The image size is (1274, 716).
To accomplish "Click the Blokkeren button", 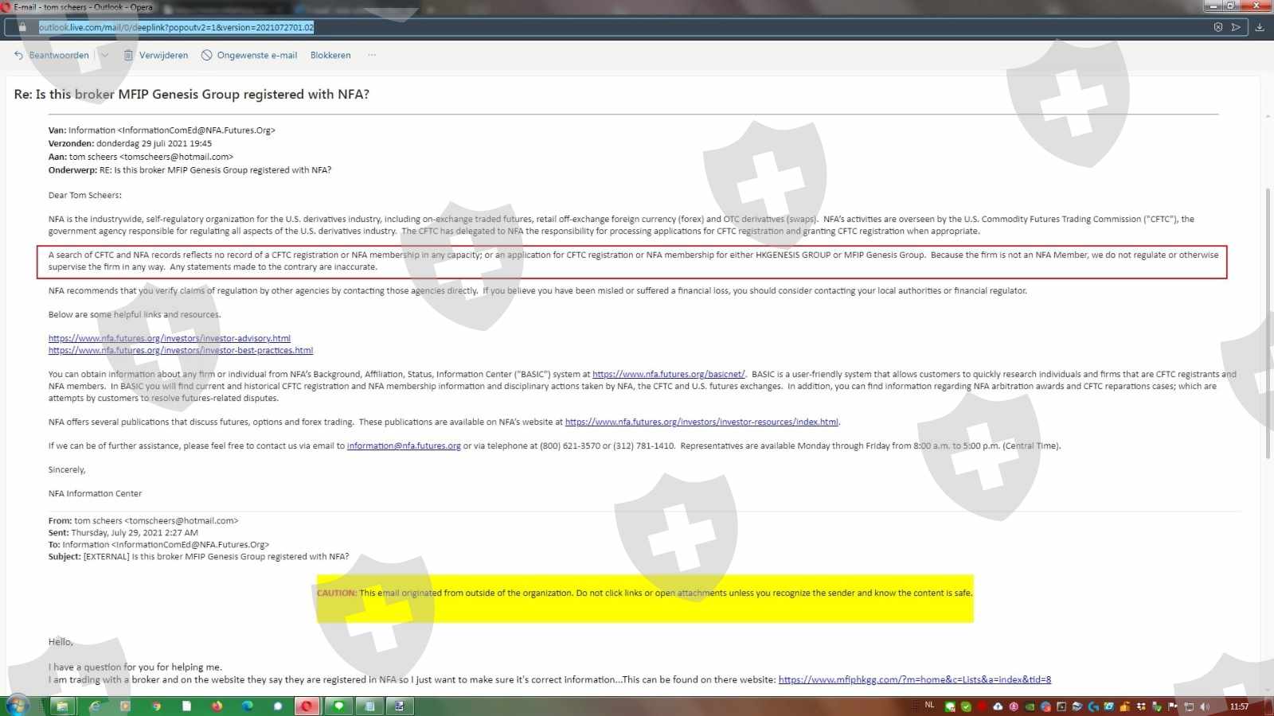I will 330,56.
